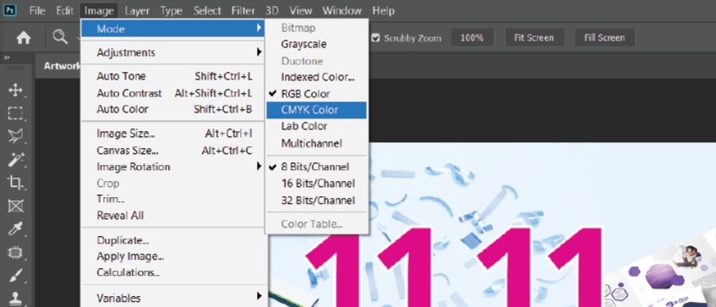Activate the Magic Wand tool
The height and width of the screenshot is (307, 716).
coord(15,160)
